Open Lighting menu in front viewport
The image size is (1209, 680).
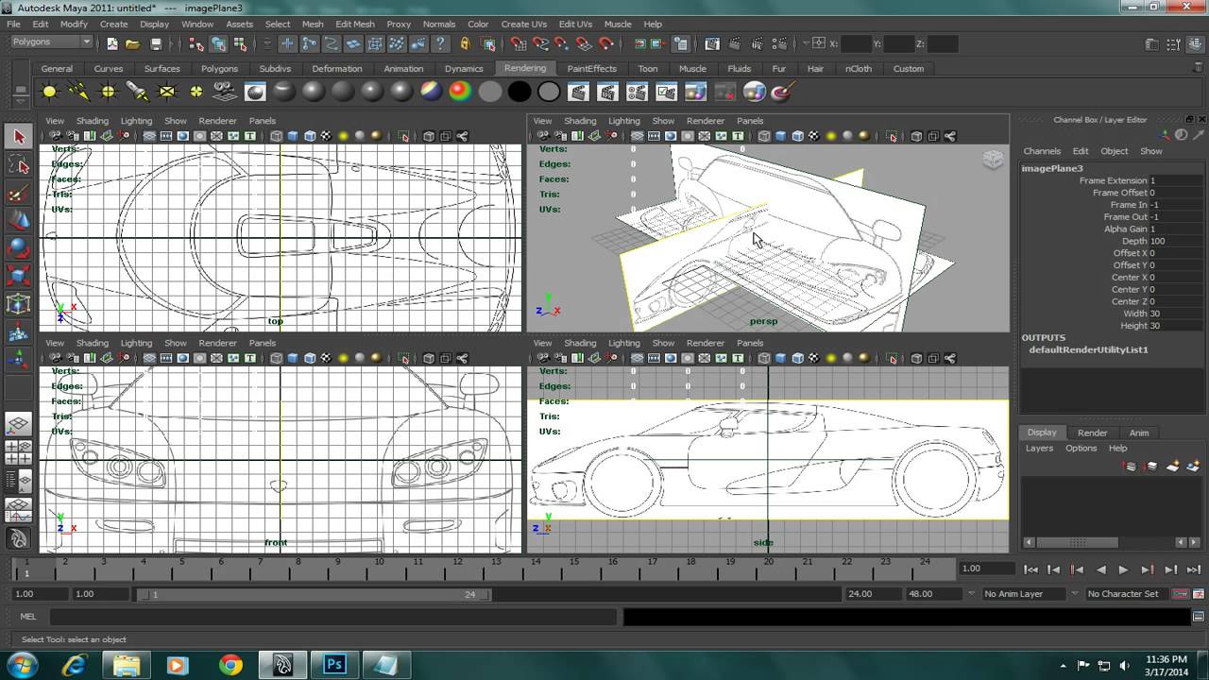136,343
